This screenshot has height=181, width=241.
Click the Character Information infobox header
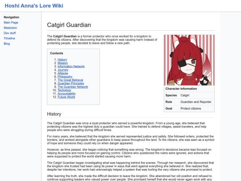[x=181, y=88]
